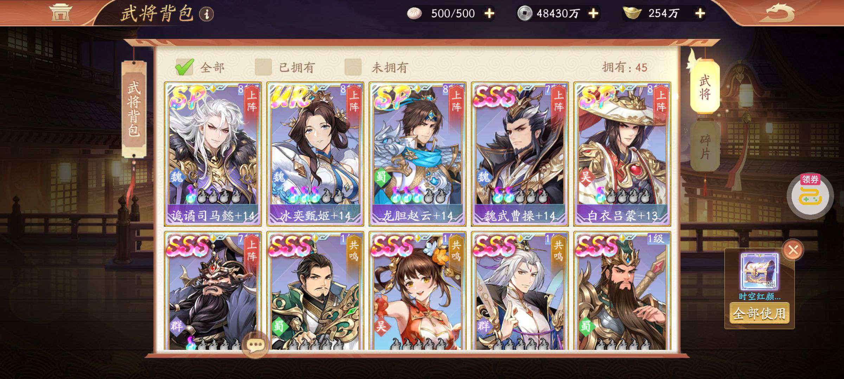Click the info icon beside 武将背包
844x379 pixels.
(206, 14)
